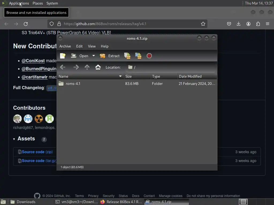274x205 pixels.
Task: Click the Save to Pocket icon
Action: (229, 24)
